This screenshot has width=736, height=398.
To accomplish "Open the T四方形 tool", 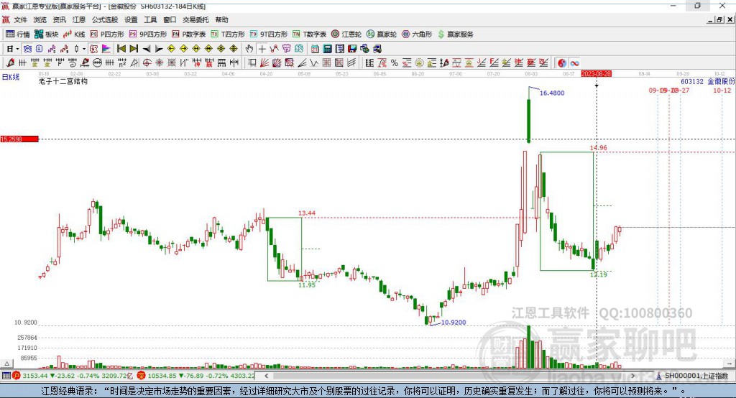I will click(x=228, y=34).
